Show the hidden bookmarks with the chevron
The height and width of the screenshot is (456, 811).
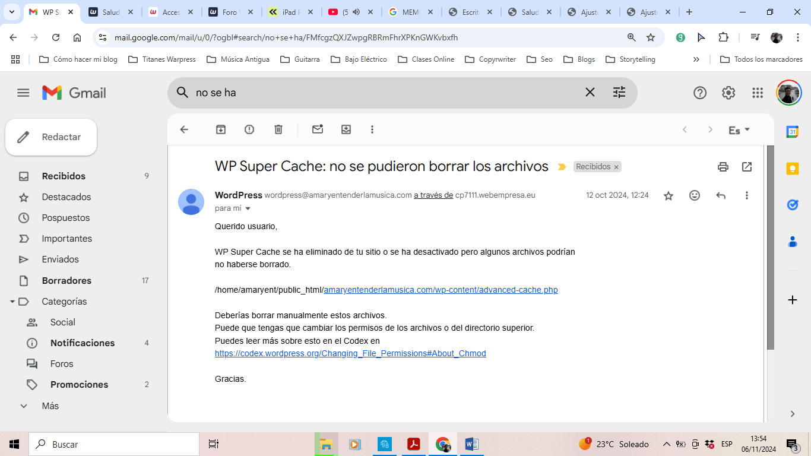[x=696, y=59]
